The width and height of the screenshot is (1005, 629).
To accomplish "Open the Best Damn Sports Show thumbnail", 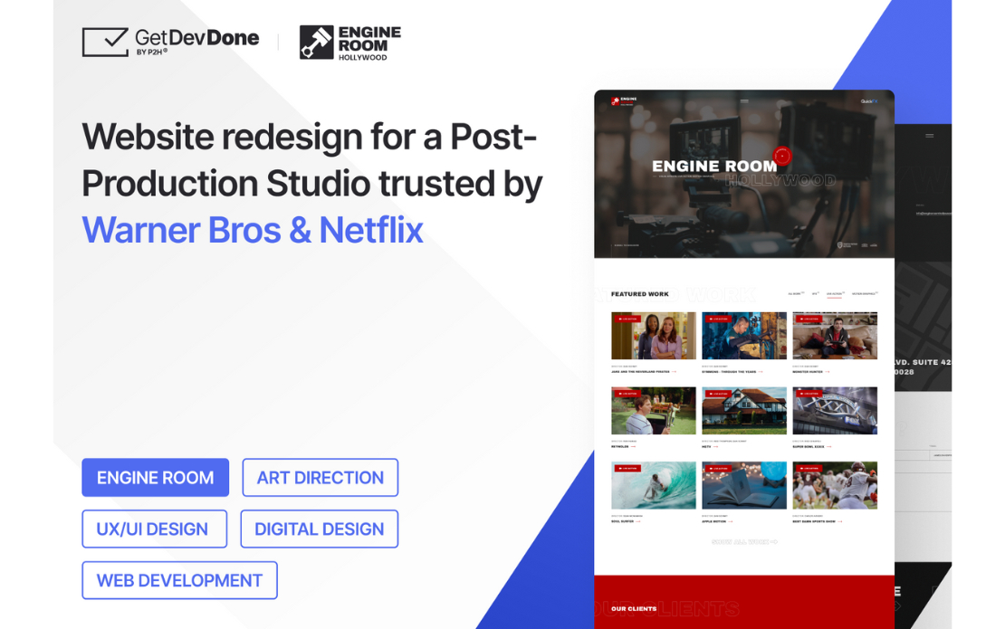I will (835, 485).
